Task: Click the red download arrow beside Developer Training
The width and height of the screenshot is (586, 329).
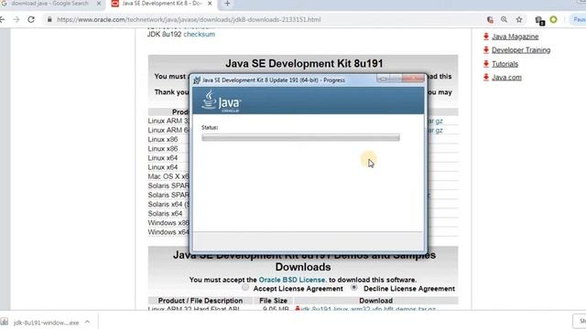Action: (486, 49)
